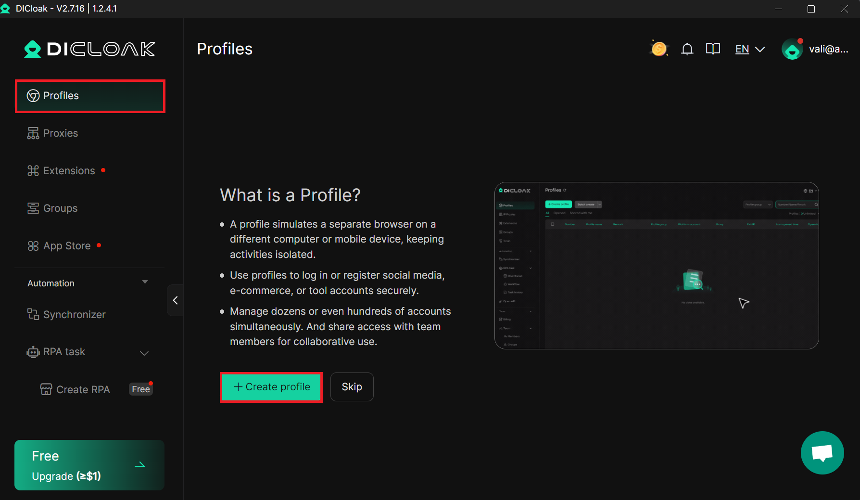Click the Create profile button

[271, 386]
